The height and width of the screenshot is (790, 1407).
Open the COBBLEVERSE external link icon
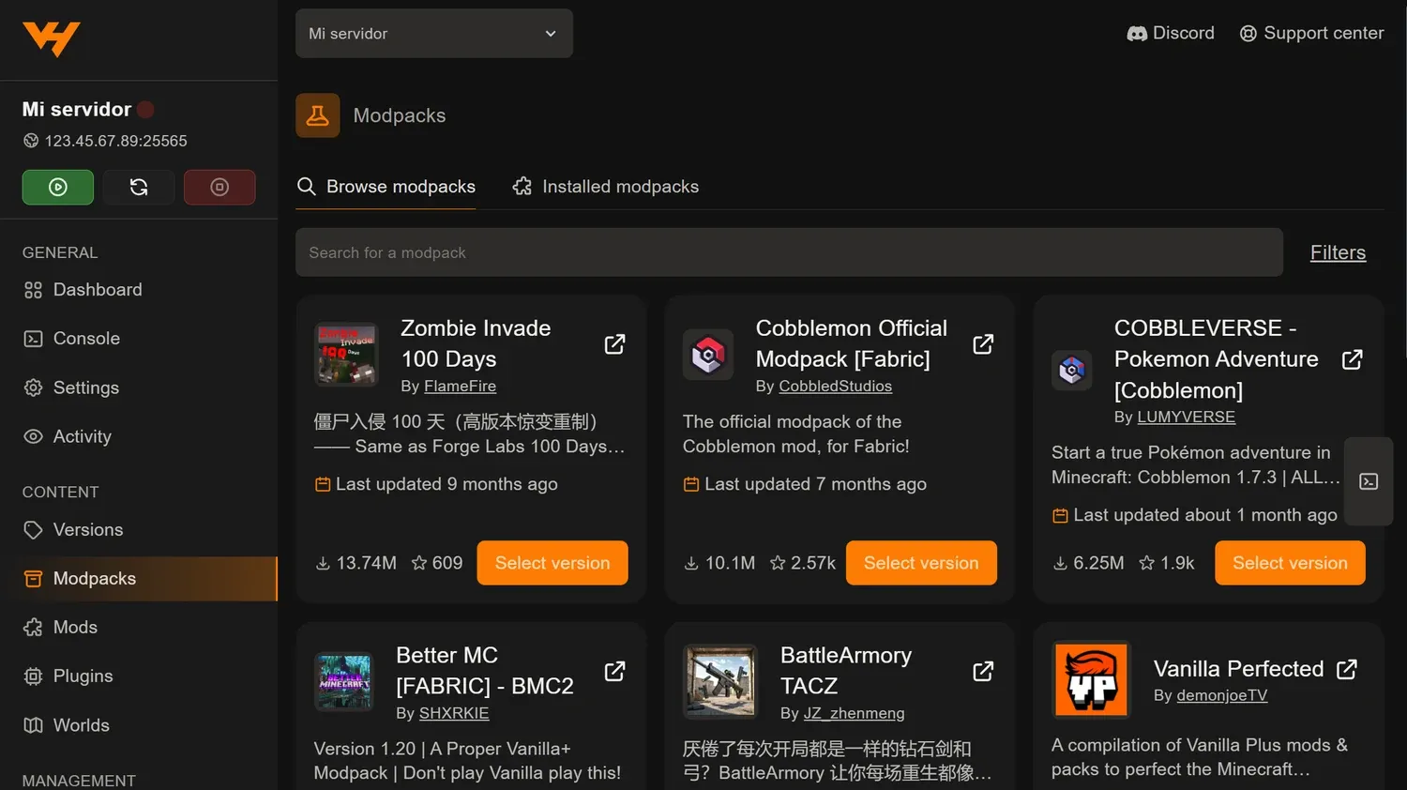point(1352,359)
